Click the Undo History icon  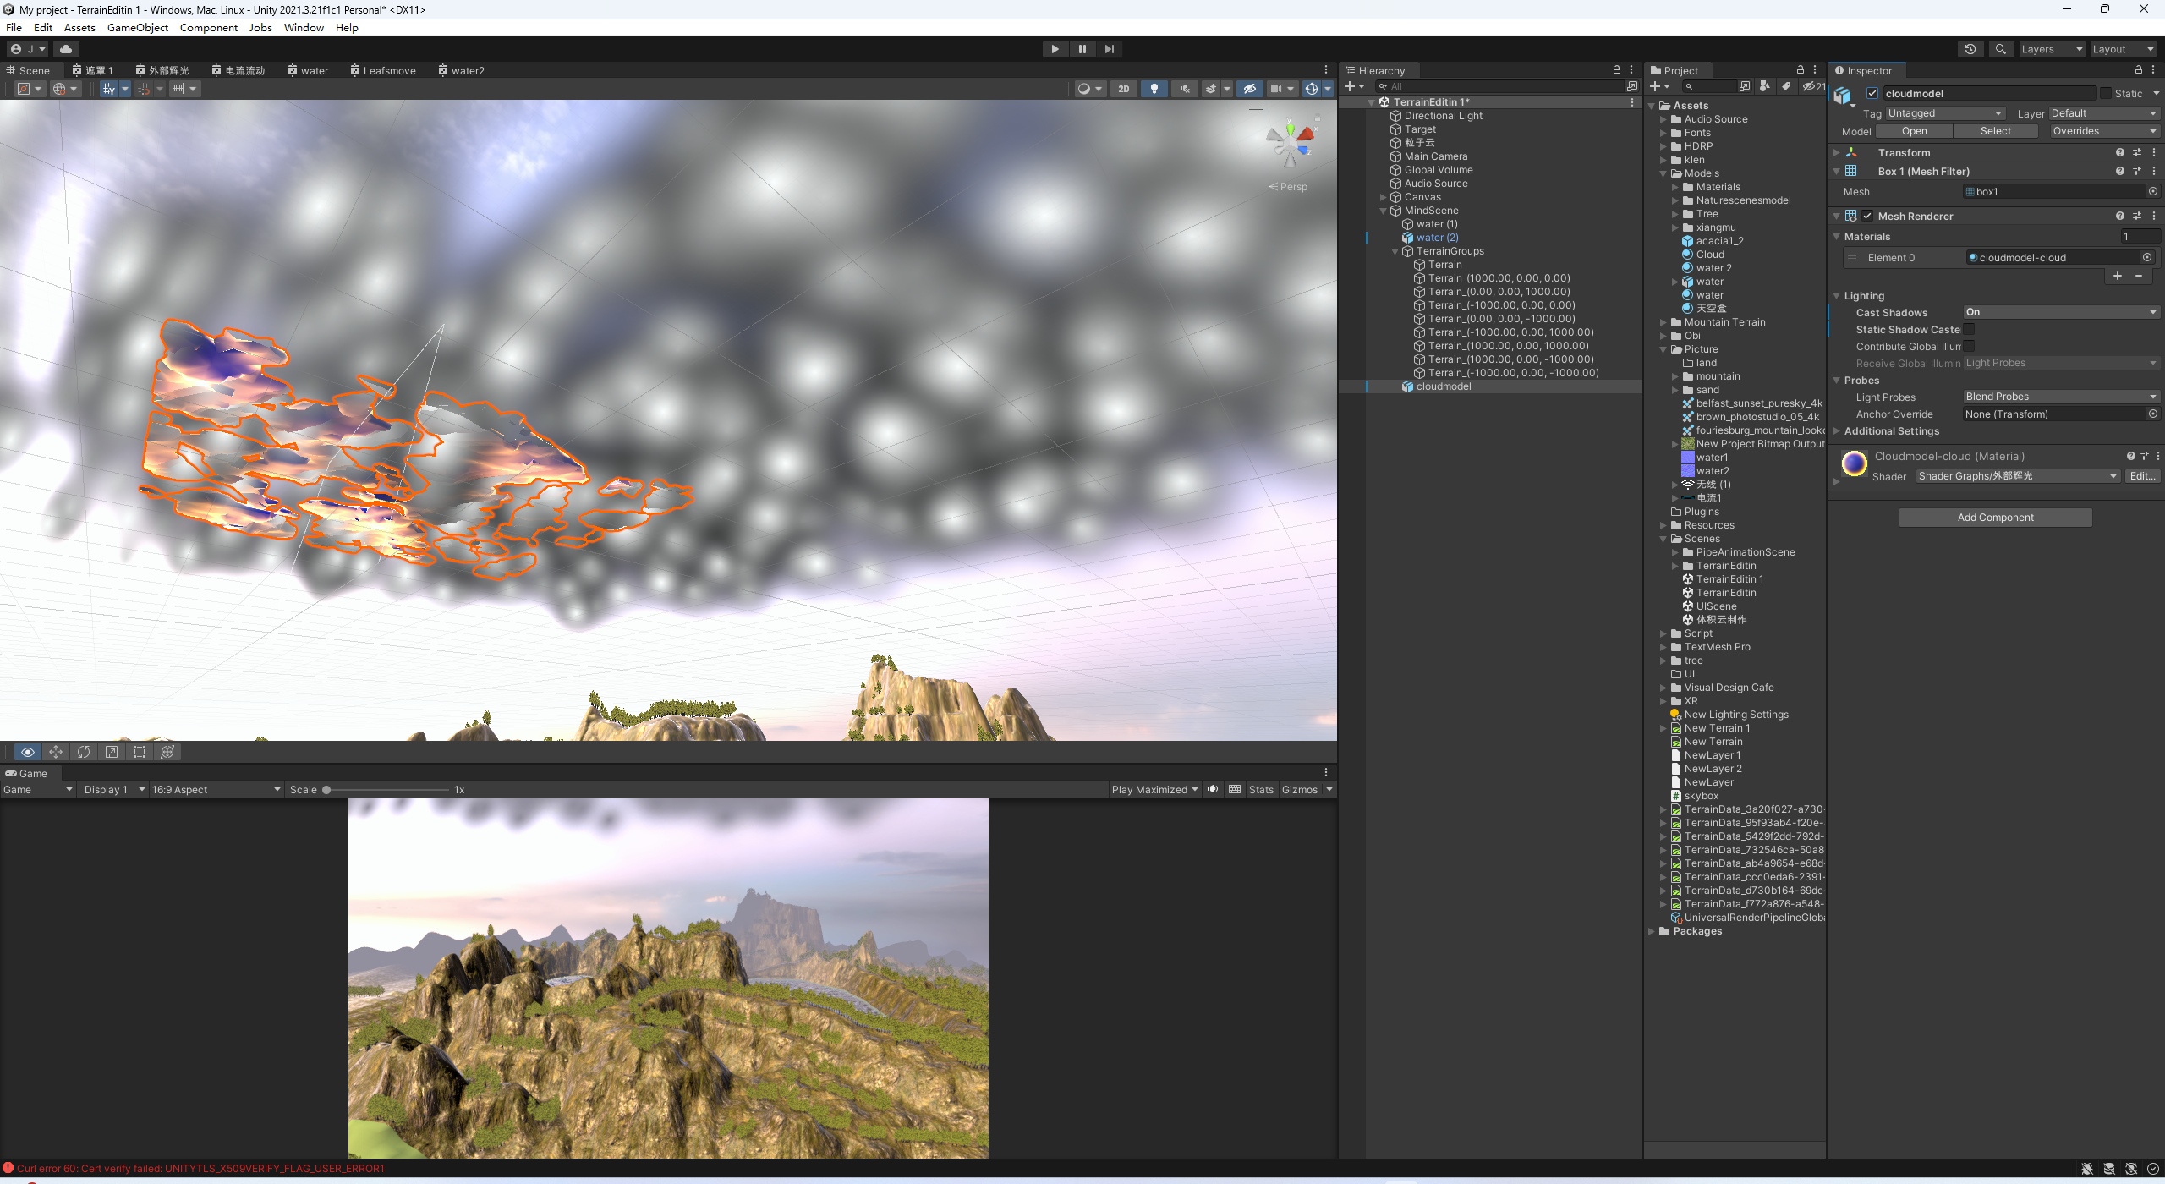coord(1970,49)
